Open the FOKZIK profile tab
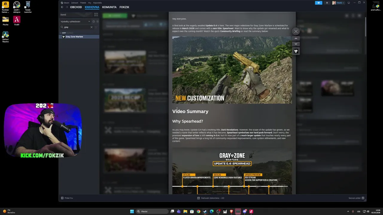The height and width of the screenshot is (215, 383). point(124,7)
